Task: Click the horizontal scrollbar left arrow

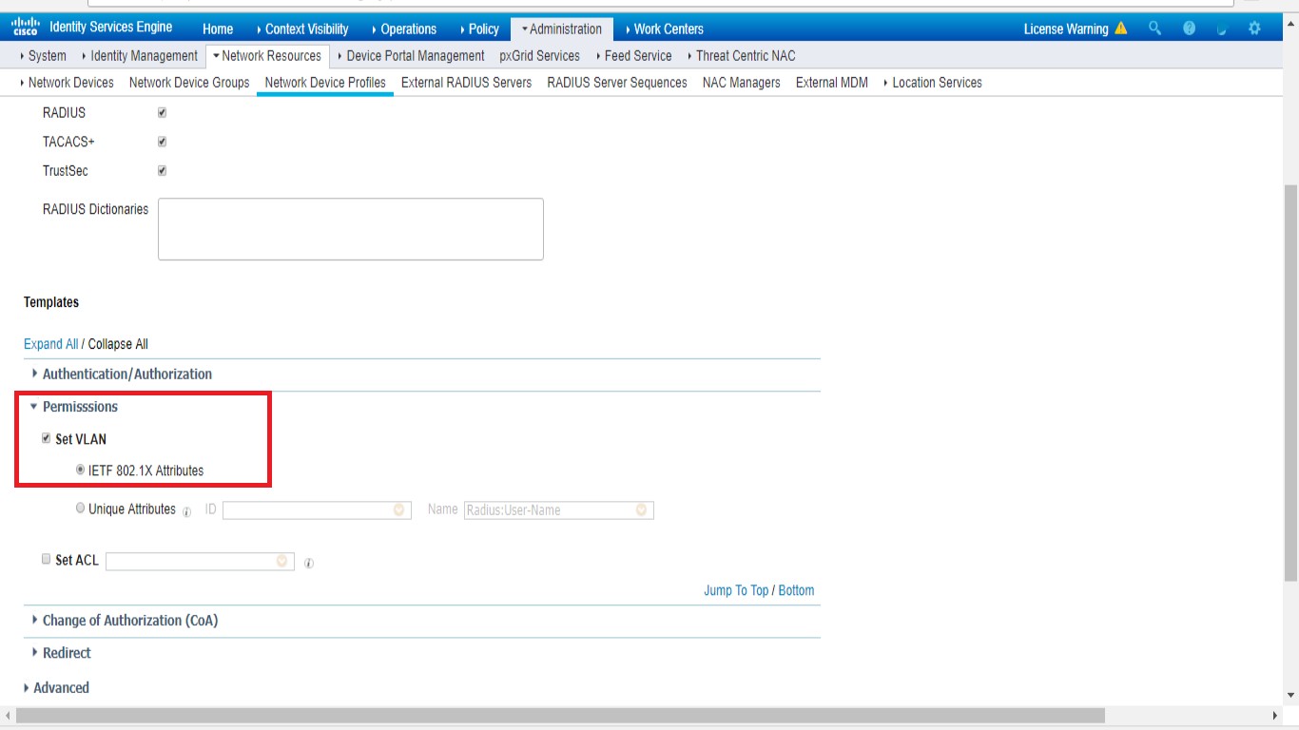Action: click(x=8, y=715)
